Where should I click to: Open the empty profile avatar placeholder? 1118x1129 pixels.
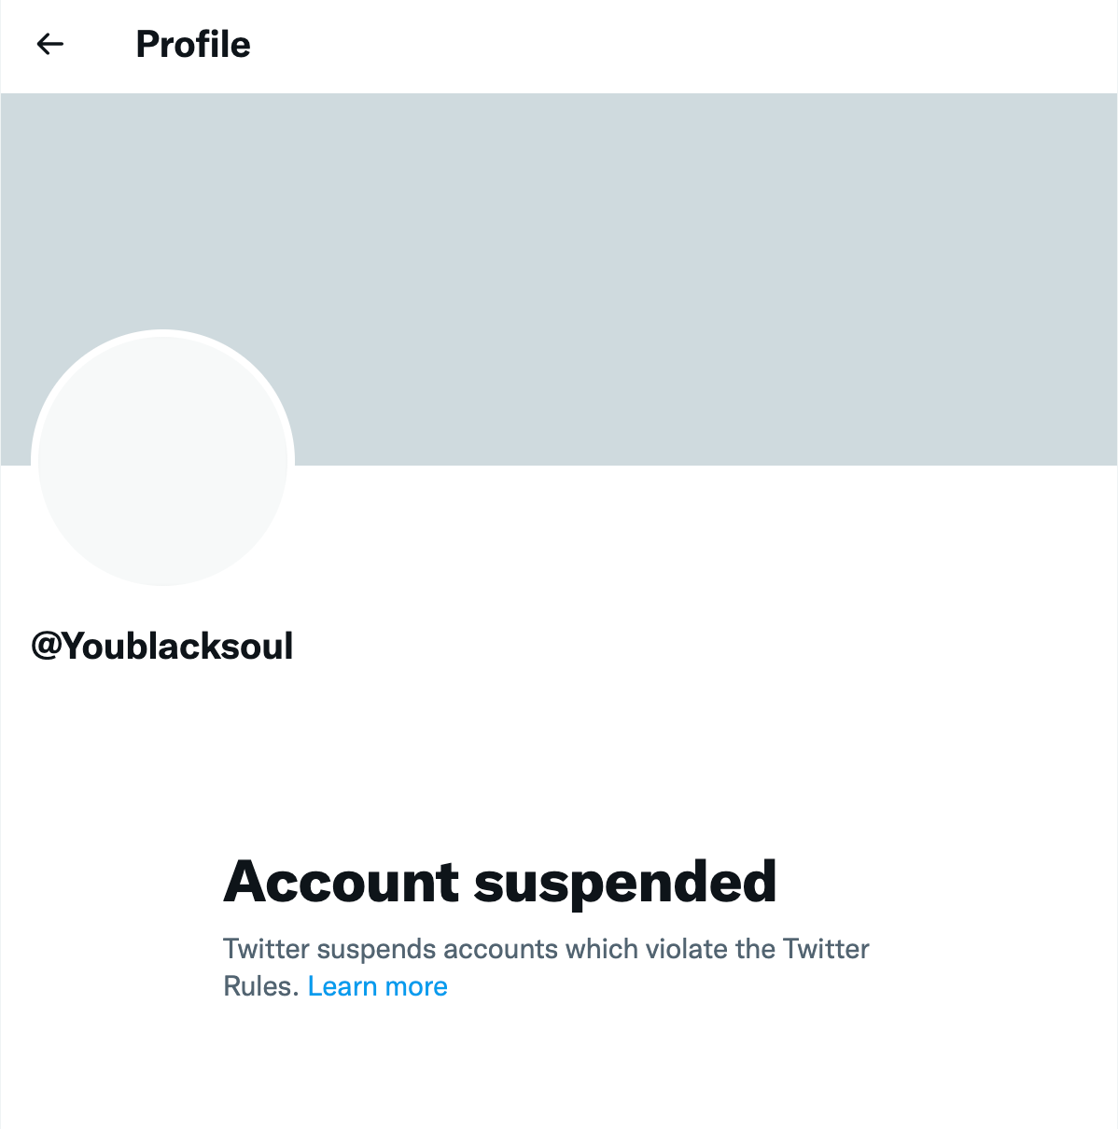(163, 460)
